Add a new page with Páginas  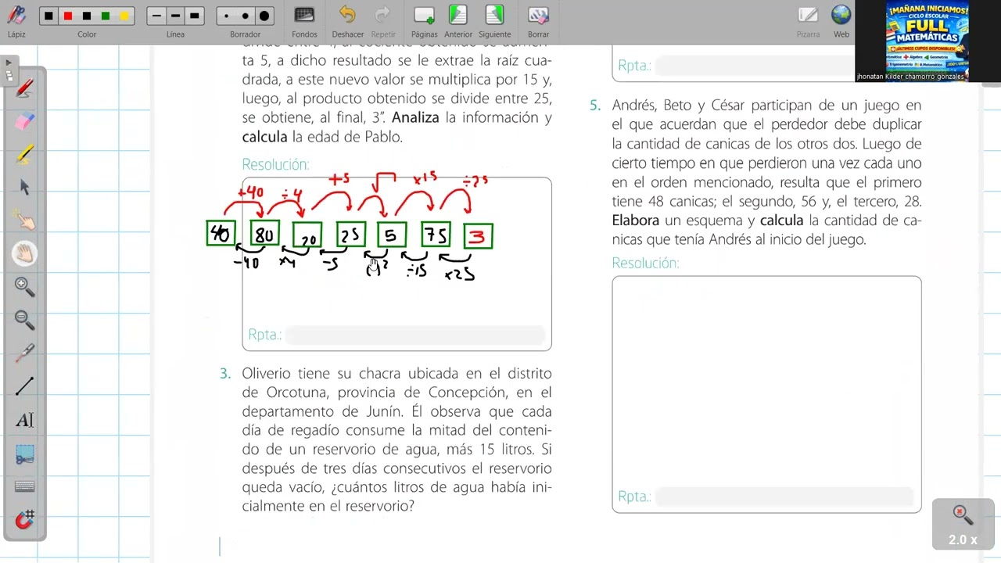424,21
